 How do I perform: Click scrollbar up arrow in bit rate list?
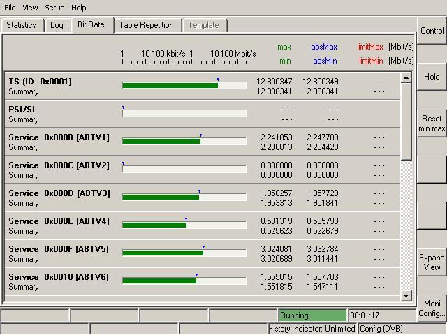tap(406, 77)
